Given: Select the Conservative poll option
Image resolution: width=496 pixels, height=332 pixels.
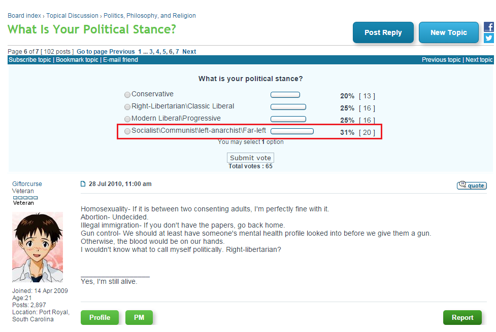Looking at the screenshot, I should tap(127, 95).
